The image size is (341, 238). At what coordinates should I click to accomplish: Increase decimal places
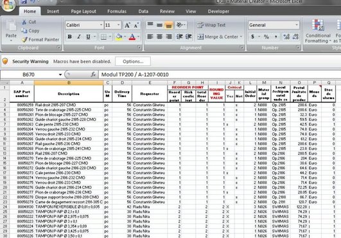[286, 37]
